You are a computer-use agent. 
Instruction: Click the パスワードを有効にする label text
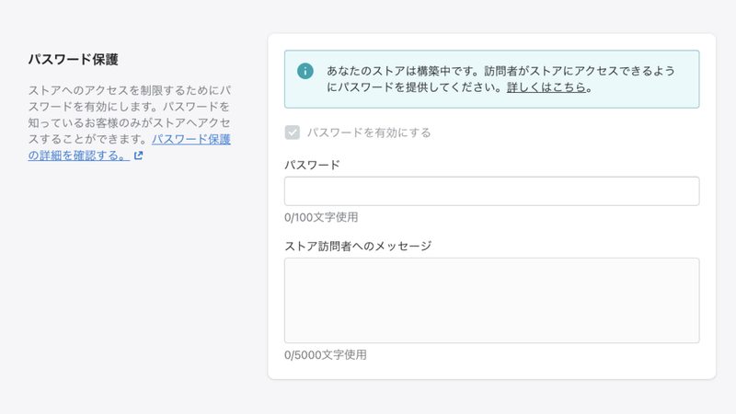[369, 132]
